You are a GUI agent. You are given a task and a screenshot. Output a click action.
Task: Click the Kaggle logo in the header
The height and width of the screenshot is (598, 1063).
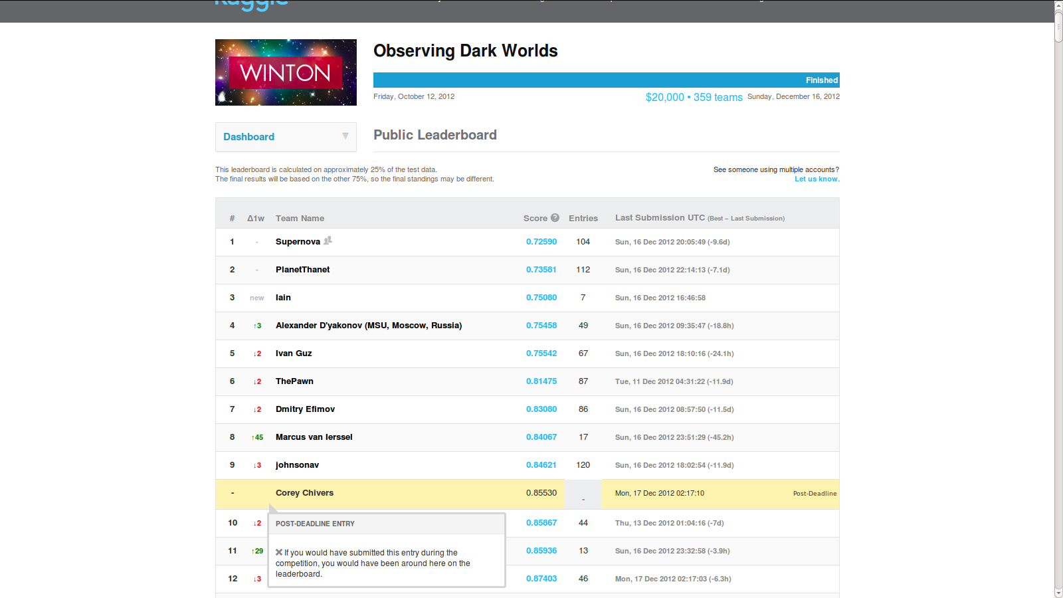[251, 4]
